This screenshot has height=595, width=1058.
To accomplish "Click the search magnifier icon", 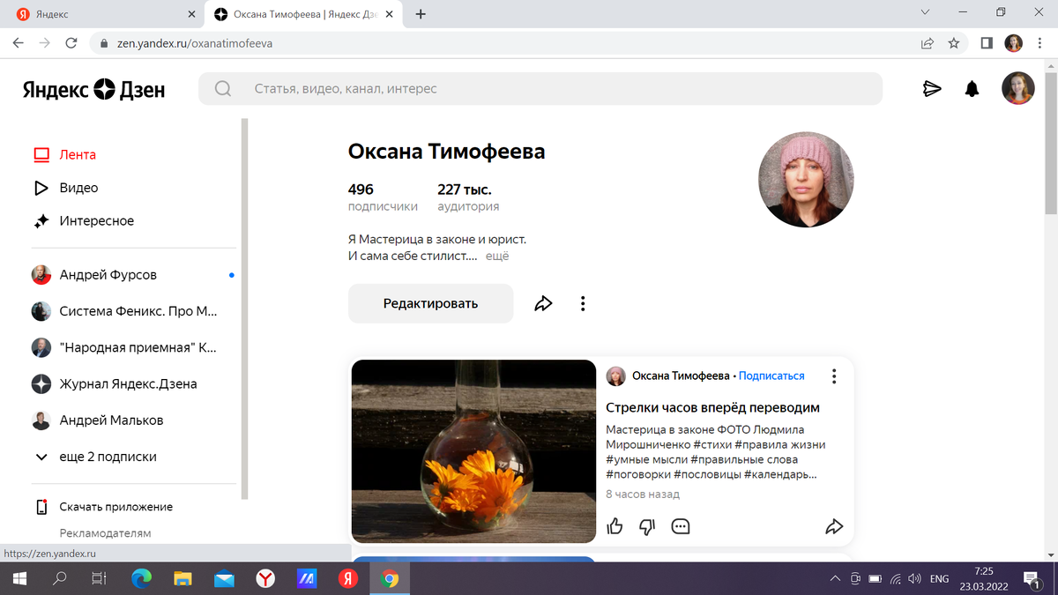I will pyautogui.click(x=223, y=88).
